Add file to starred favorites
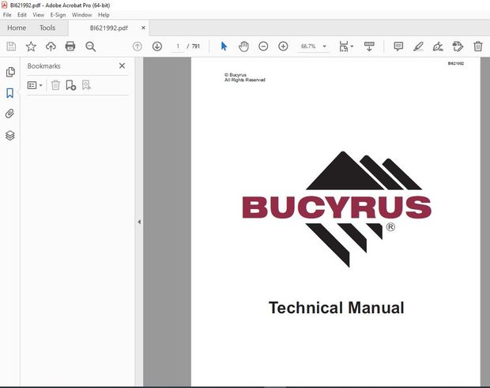This screenshot has width=490, height=388. coord(31,47)
